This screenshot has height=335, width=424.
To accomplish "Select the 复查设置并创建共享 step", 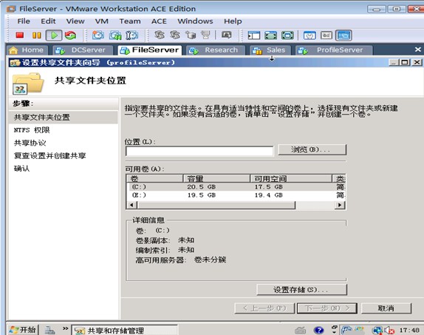I will 49,156.
